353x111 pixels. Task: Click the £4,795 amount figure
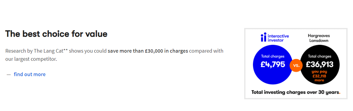273,65
